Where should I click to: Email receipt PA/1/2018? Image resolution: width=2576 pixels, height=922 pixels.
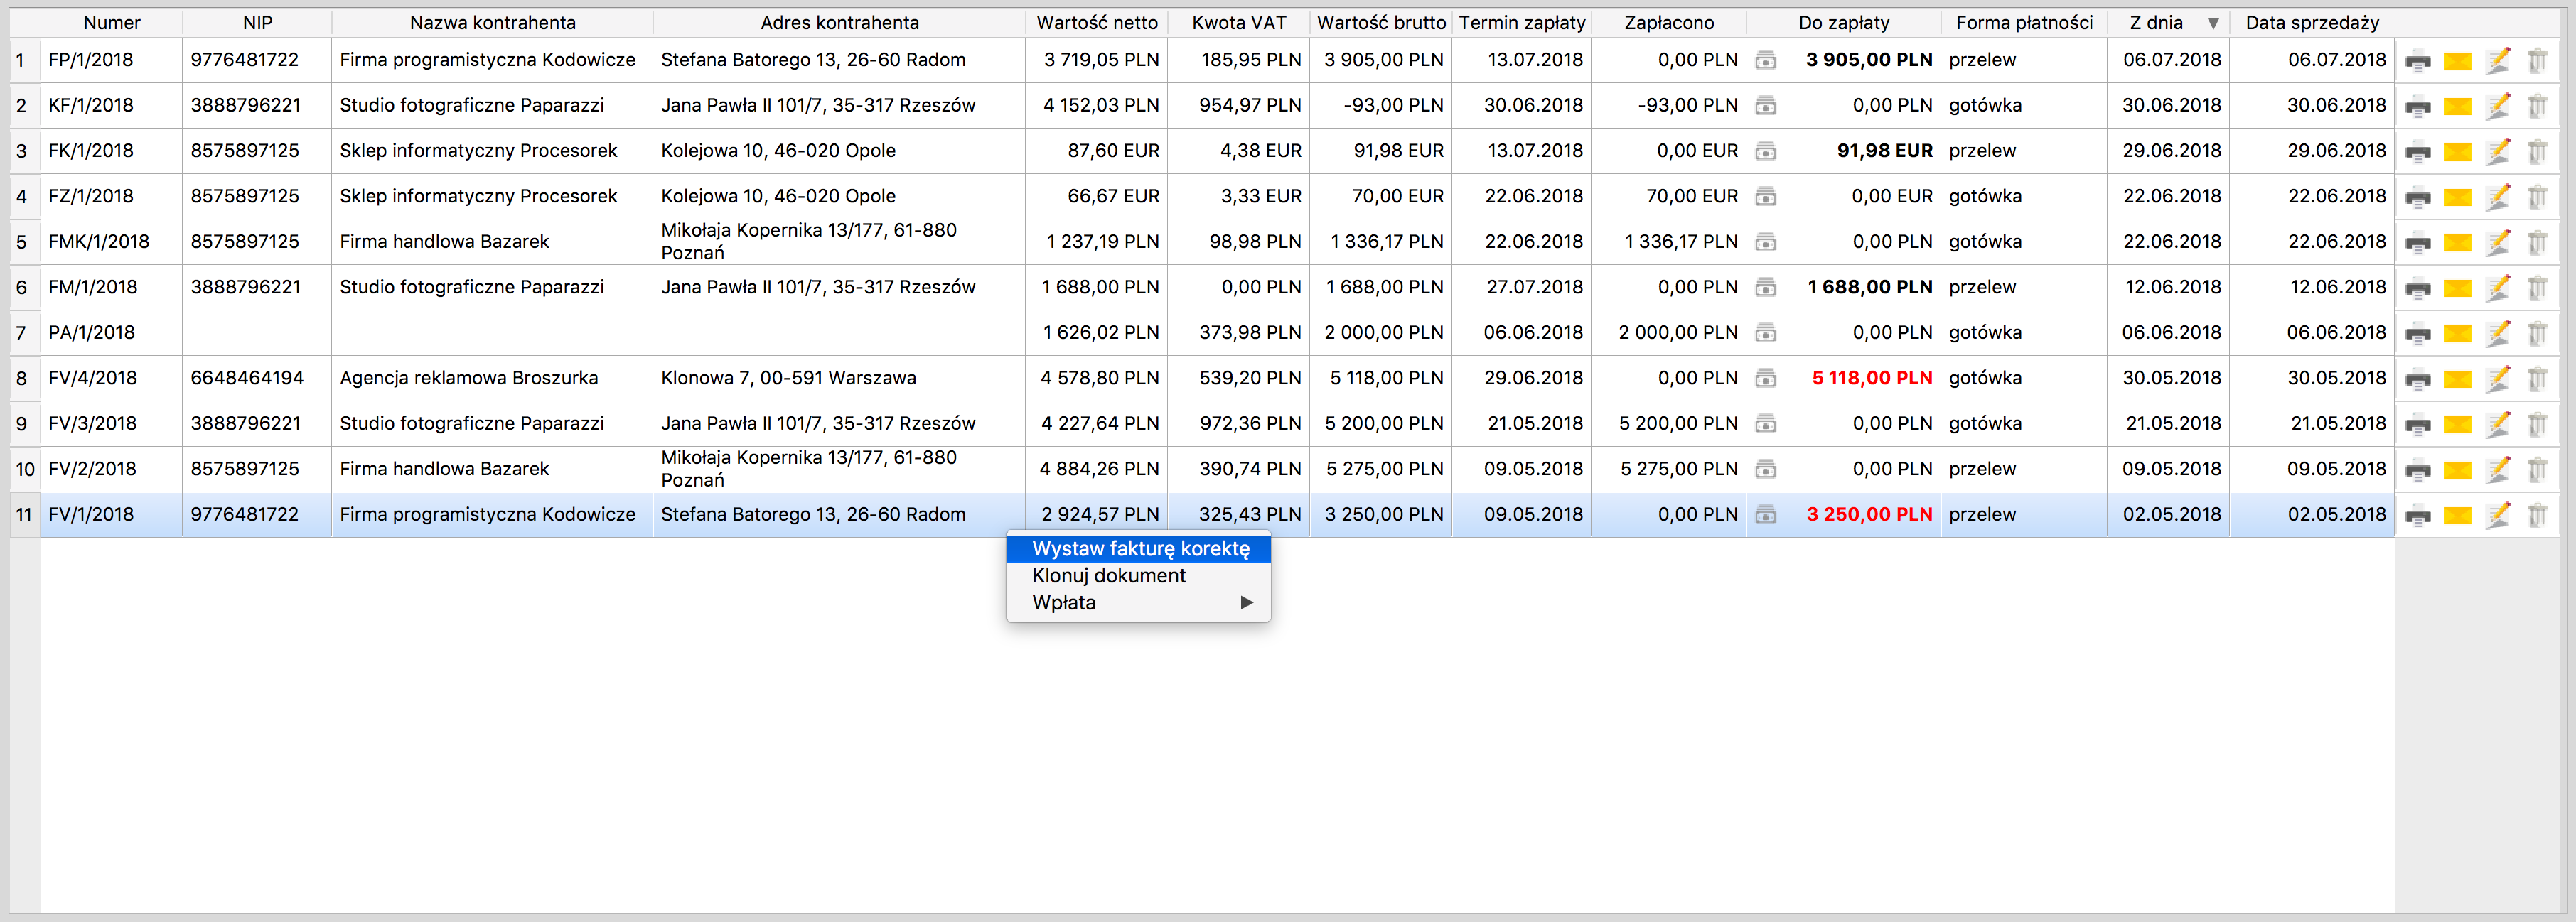pos(2457,334)
